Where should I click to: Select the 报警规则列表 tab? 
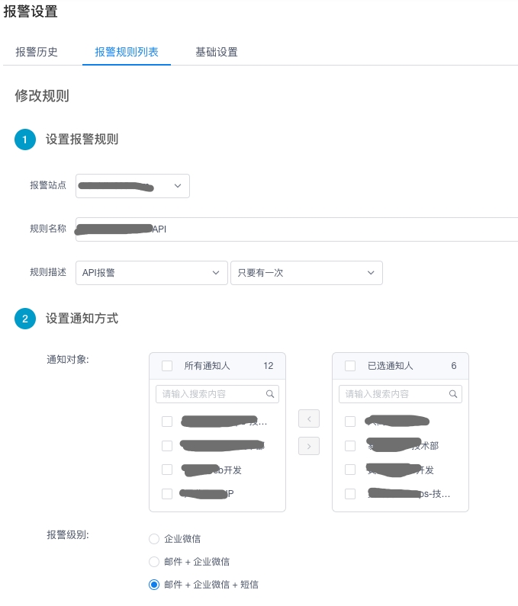pos(127,52)
